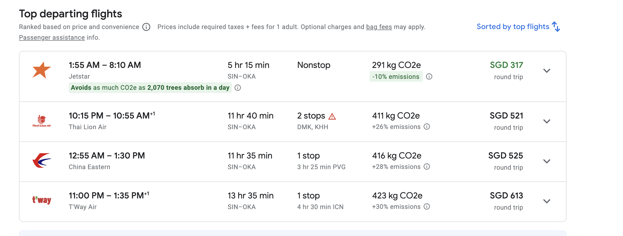Open emissions info for China Eastern flight
The width and height of the screenshot is (623, 236).
point(427,166)
